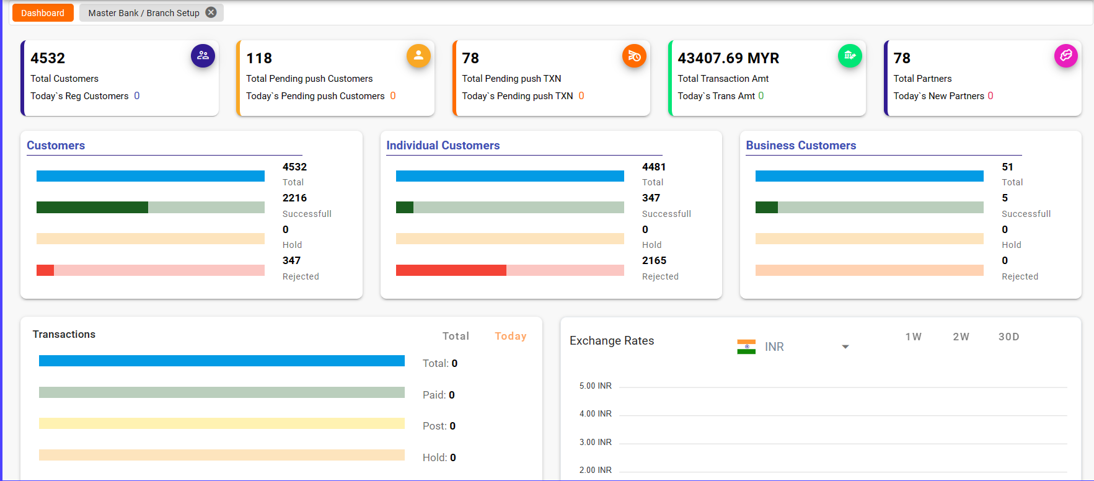Click the India flag icon in Exchange Rates
Image resolution: width=1094 pixels, height=481 pixels.
[x=746, y=346]
